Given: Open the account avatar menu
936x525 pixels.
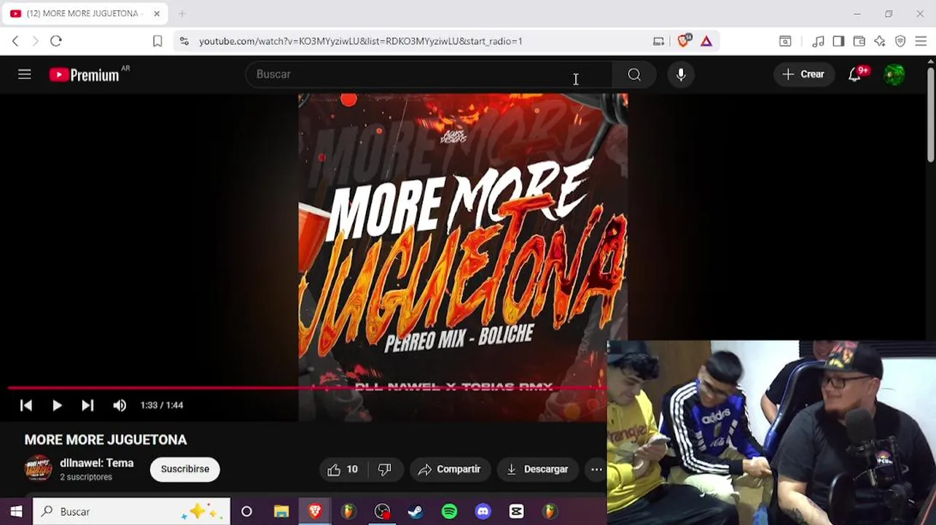Looking at the screenshot, I should (894, 74).
